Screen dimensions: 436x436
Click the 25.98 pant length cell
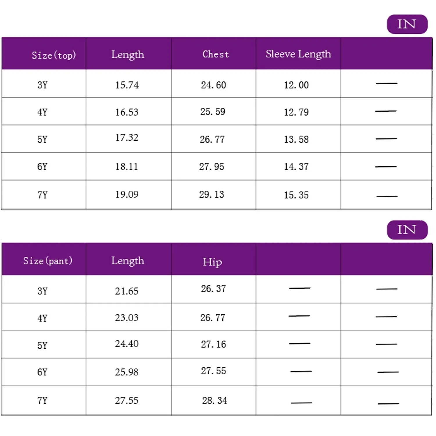(127, 372)
